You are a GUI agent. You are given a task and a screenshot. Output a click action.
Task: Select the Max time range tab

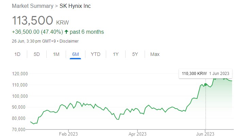click(155, 54)
